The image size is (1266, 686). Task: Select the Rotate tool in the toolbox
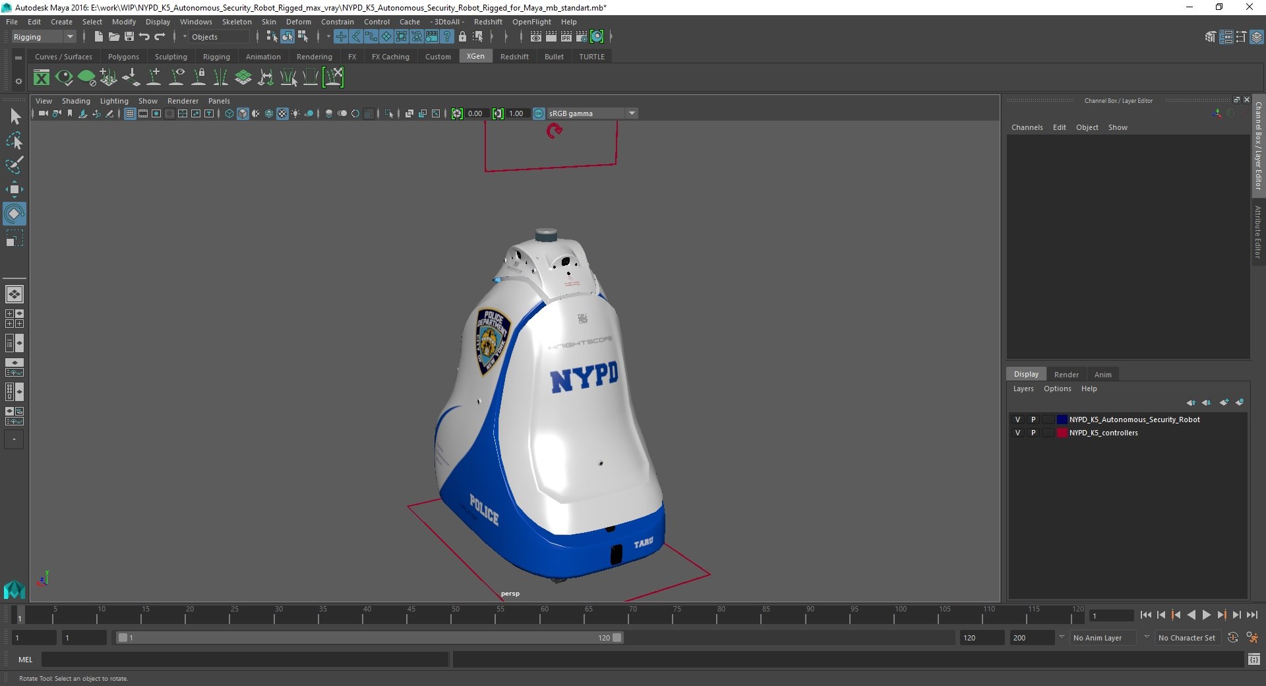click(14, 214)
